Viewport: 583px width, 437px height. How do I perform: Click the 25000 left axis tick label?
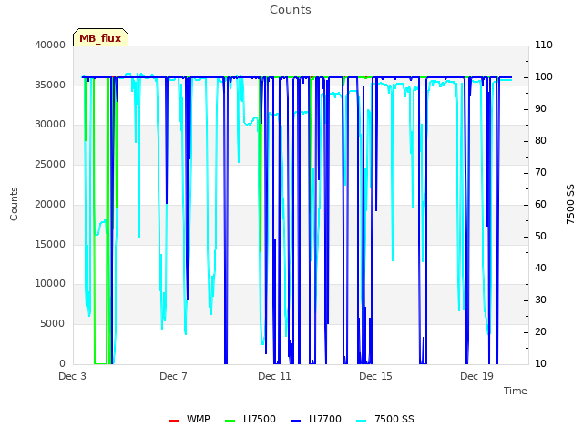coord(50,164)
